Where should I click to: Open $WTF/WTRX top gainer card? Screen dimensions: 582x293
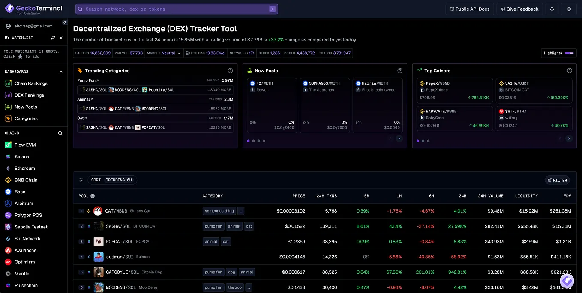534,118
